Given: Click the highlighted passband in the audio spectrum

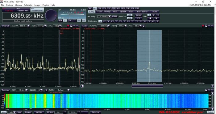Looking at the screenshot, I should [x=149, y=56].
